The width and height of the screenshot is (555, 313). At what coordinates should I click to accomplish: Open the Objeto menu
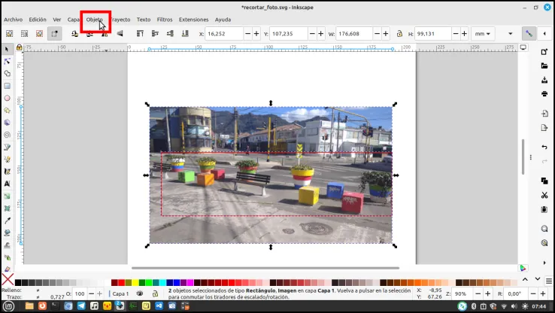[95, 20]
